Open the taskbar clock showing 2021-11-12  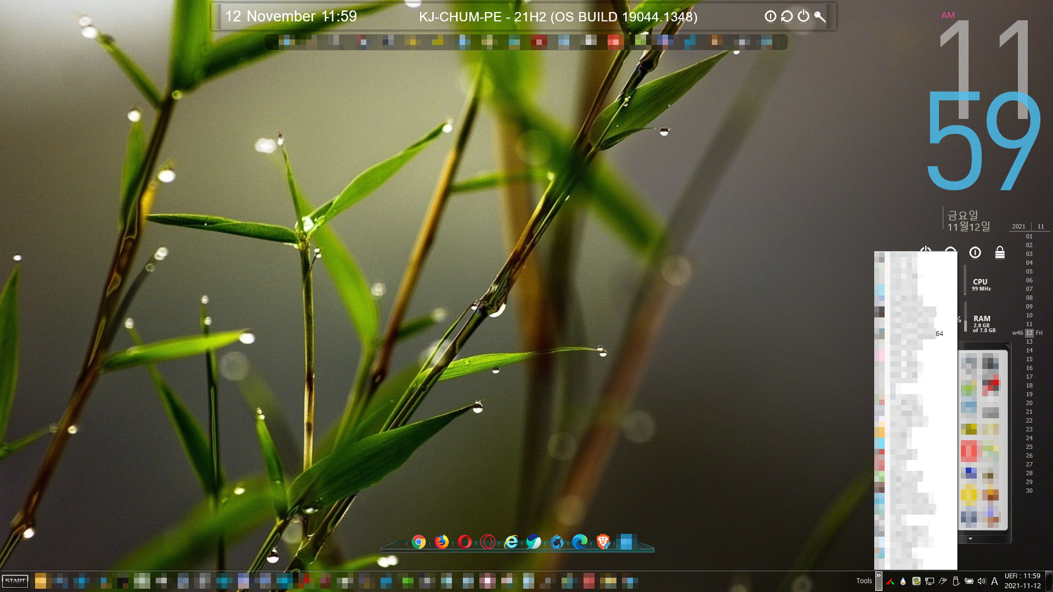[x=1022, y=581]
